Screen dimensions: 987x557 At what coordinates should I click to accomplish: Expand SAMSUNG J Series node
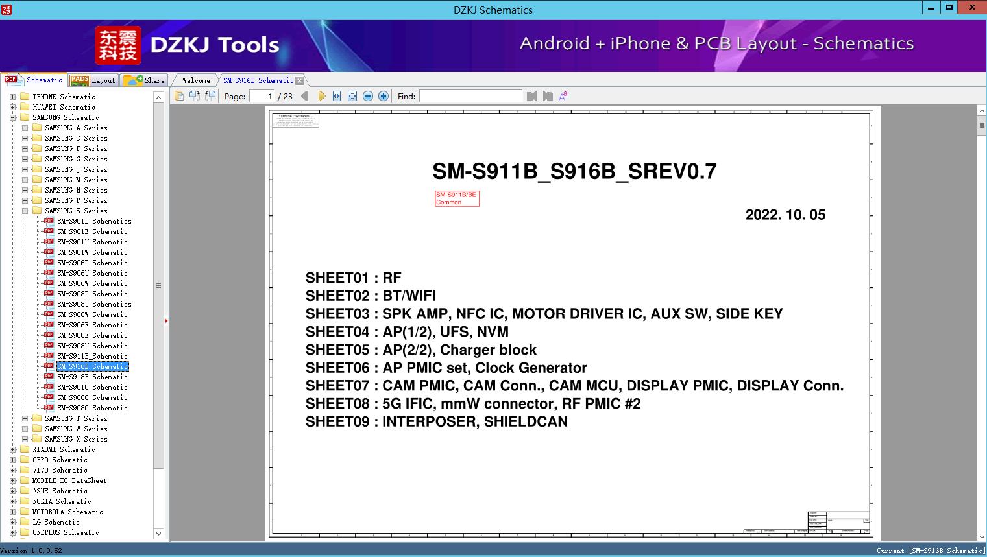(x=25, y=169)
